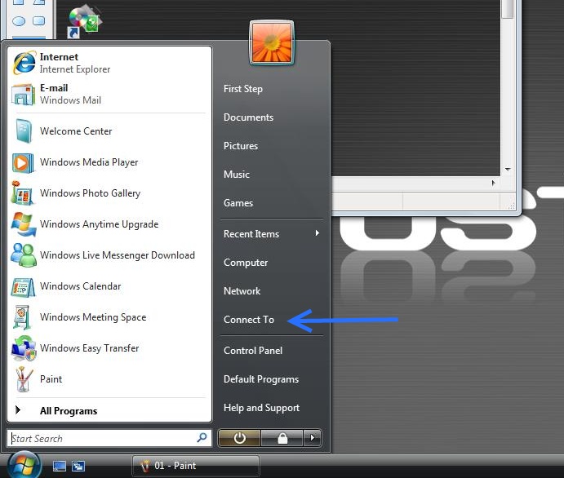Expand All Programs list

(x=68, y=411)
